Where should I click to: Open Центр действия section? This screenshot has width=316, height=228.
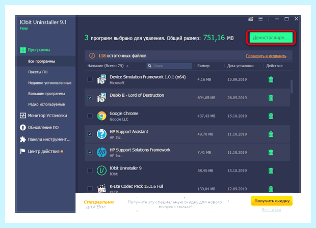tap(43, 151)
